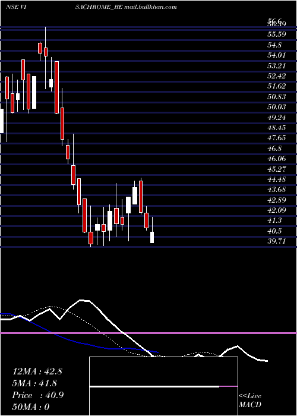Click the 54.01 price label
This screenshot has height=416, width=297.
pyautogui.click(x=277, y=55)
